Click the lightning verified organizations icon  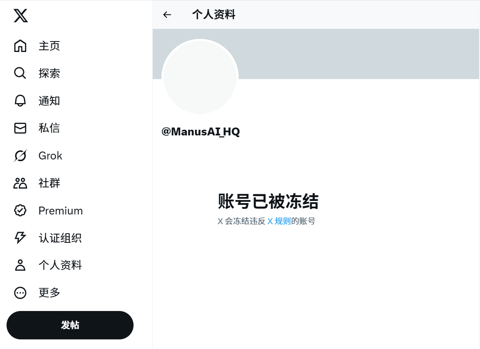[x=20, y=238]
